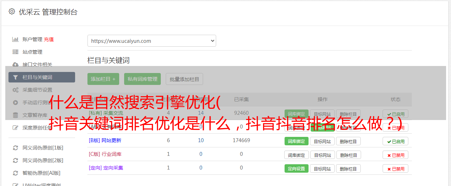Click the database icon for 文章暂存库

point(16,115)
